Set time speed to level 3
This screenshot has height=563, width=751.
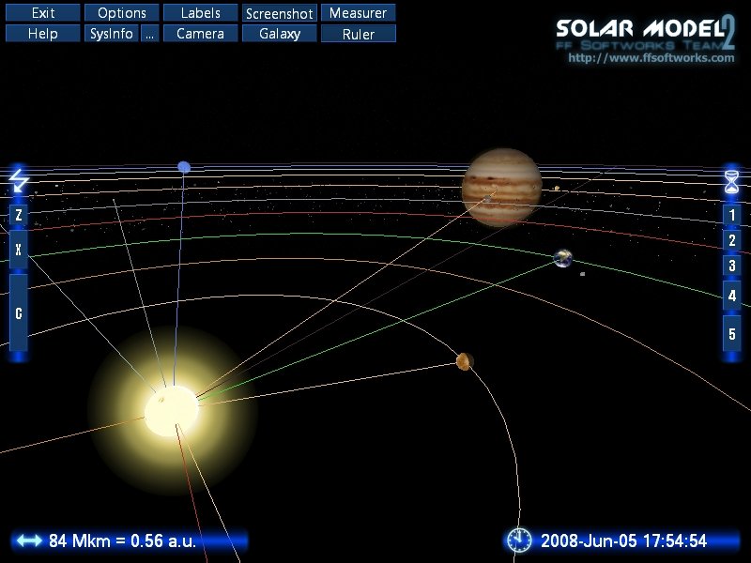click(x=732, y=266)
